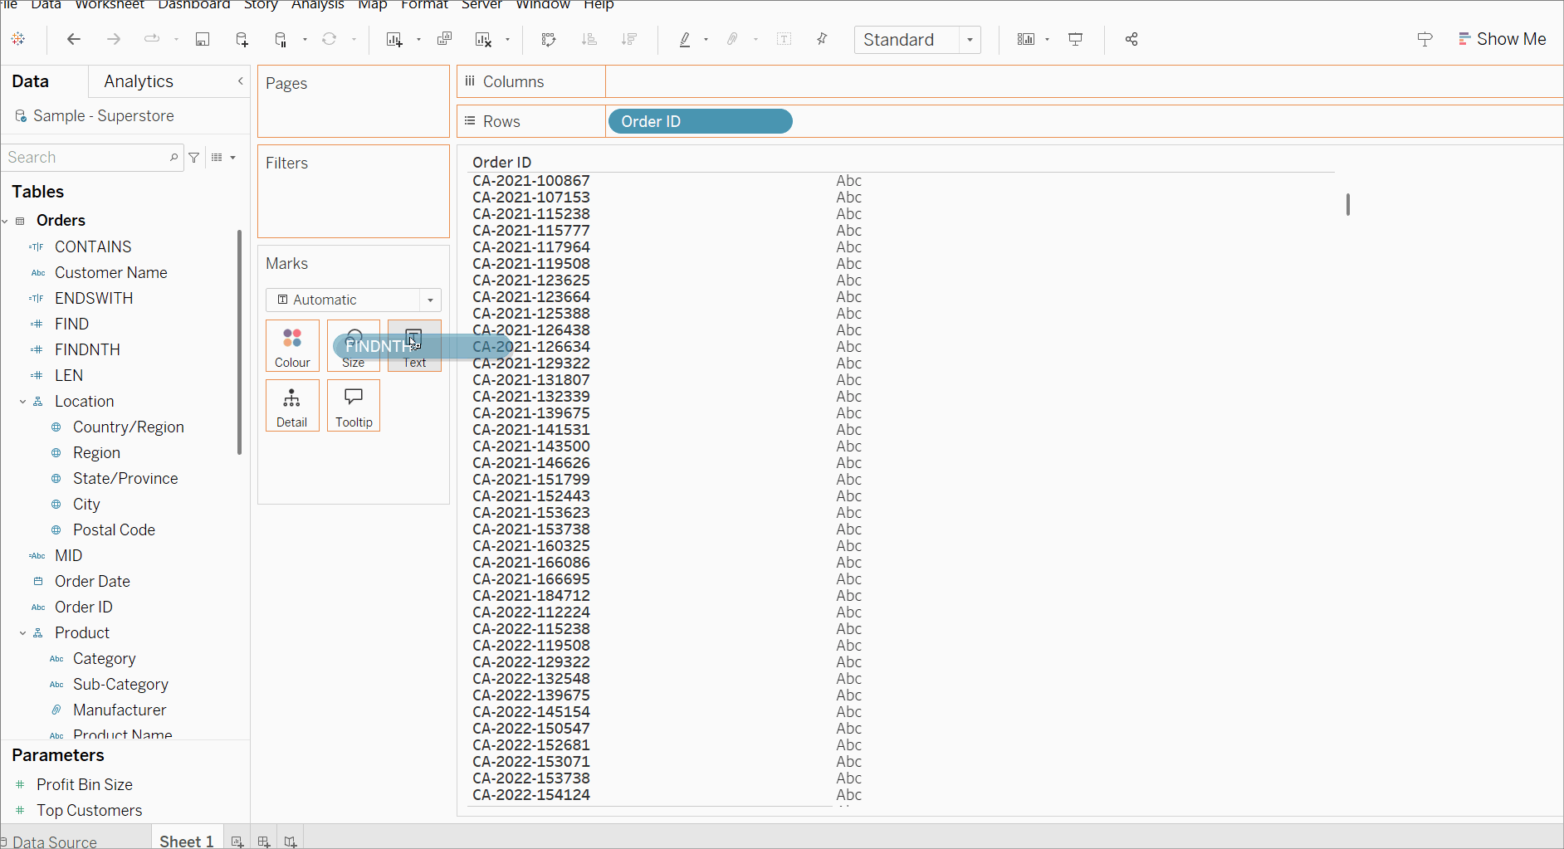Click the Tooltip card in Marks
This screenshot has width=1564, height=849.
click(354, 405)
